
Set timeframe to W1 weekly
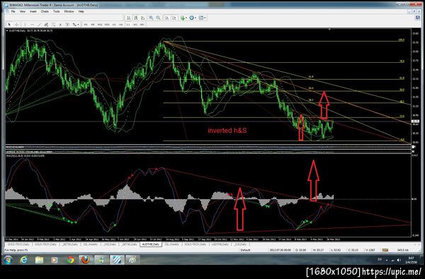click(x=135, y=25)
